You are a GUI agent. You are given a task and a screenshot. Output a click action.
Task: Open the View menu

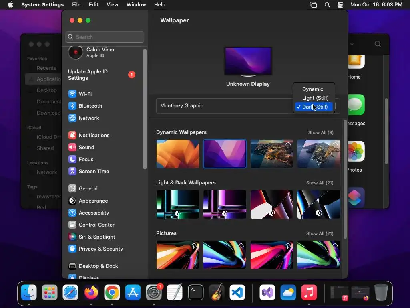(112, 5)
